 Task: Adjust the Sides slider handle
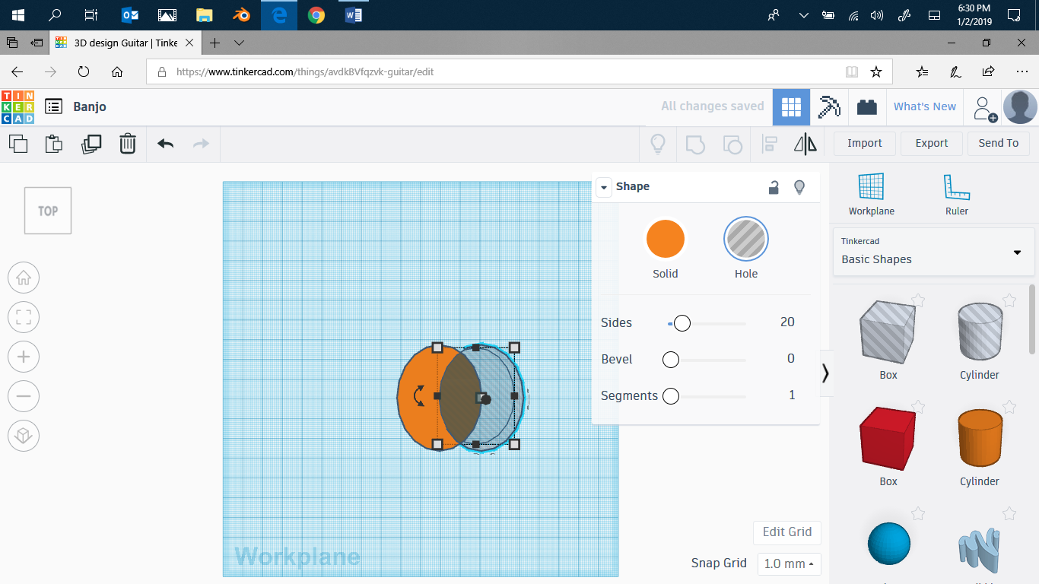682,323
